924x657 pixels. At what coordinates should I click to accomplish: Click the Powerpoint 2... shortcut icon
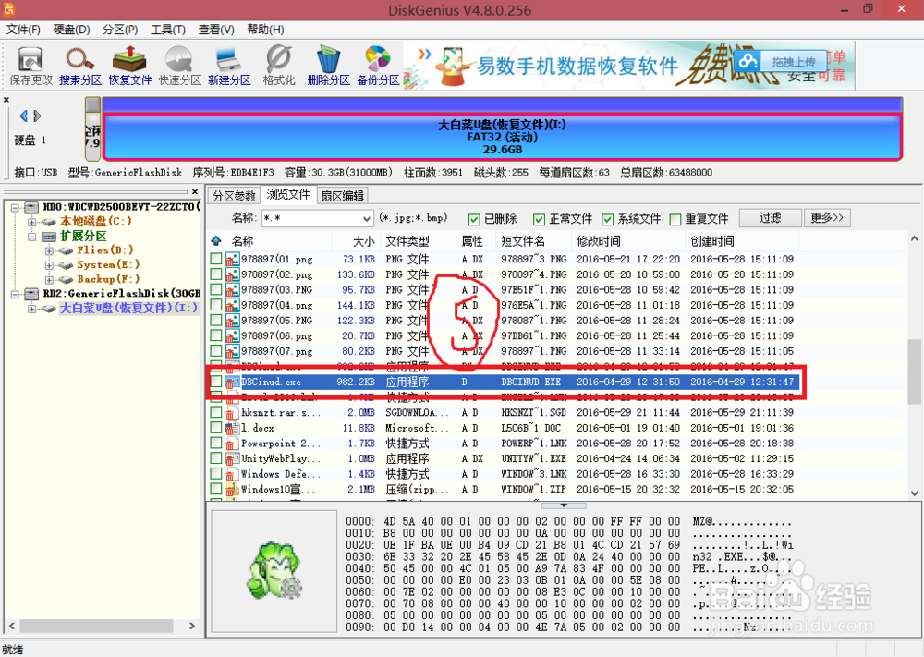tap(232, 444)
